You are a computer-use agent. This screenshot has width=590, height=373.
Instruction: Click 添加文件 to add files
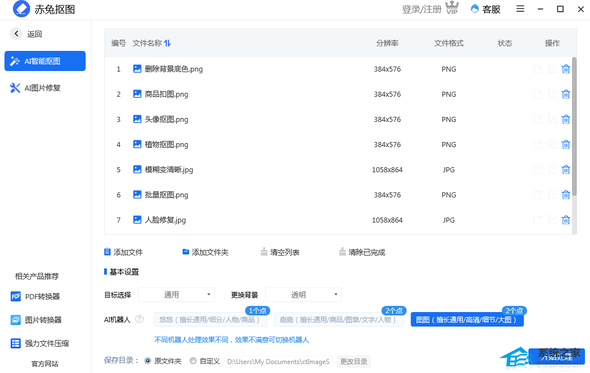point(124,252)
